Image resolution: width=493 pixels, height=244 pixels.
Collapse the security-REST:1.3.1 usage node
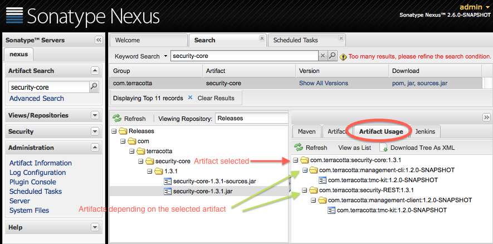[x=304, y=190]
